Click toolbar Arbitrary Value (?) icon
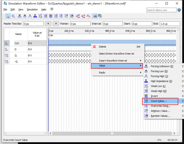This screenshot has width=184, height=144. point(66,16)
